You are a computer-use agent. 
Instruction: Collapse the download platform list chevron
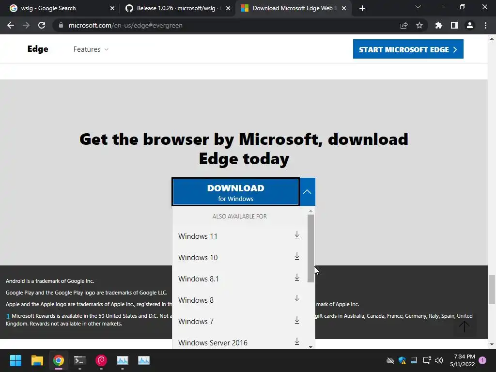307,192
